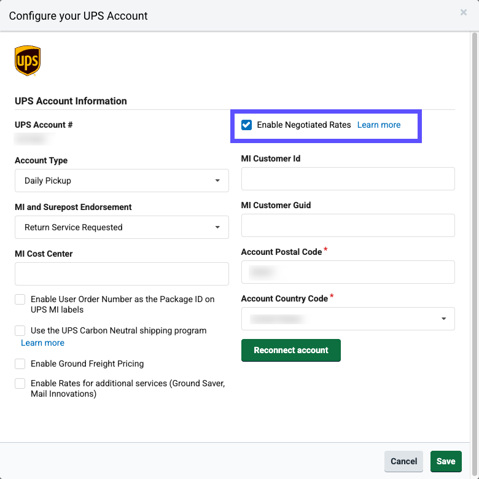Open Learn more link under Carbon Neutral
This screenshot has height=479, width=479.
[42, 343]
